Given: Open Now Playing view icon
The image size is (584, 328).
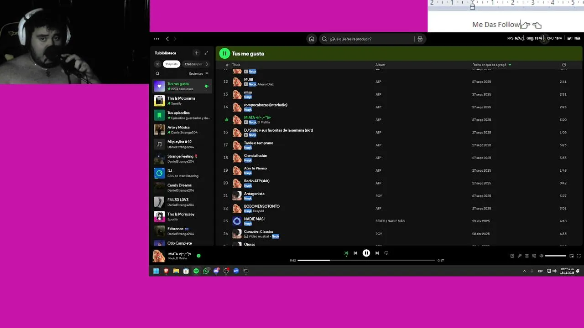Looking at the screenshot, I should coord(512,256).
